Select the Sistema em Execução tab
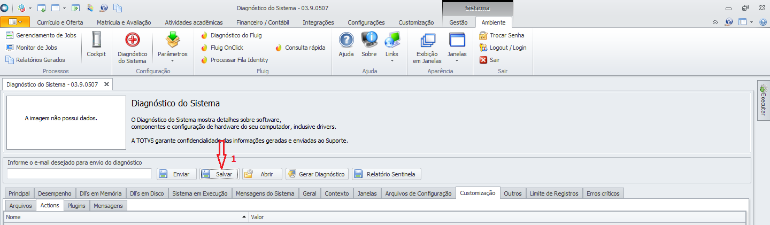 tap(200, 193)
